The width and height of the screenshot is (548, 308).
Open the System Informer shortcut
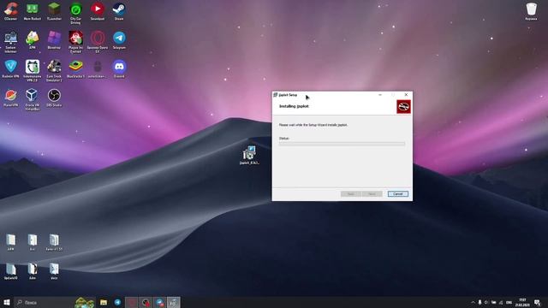11,42
